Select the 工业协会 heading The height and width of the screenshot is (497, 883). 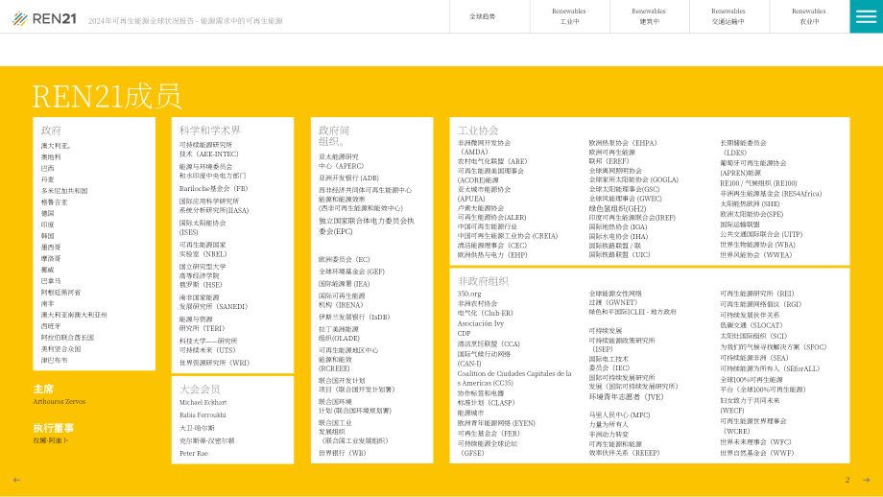coord(478,130)
